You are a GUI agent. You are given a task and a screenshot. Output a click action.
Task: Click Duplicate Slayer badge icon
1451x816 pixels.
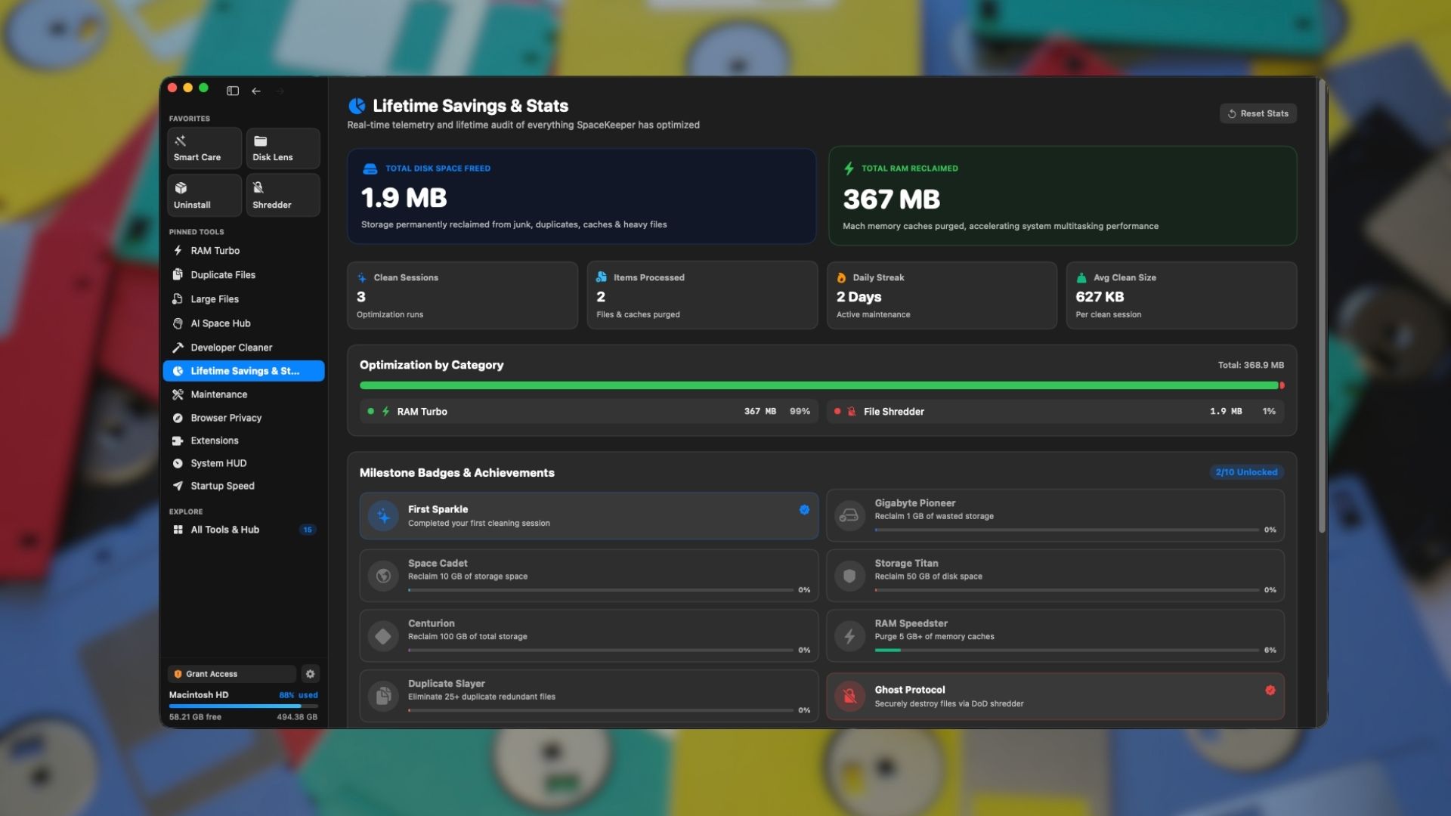tap(384, 696)
